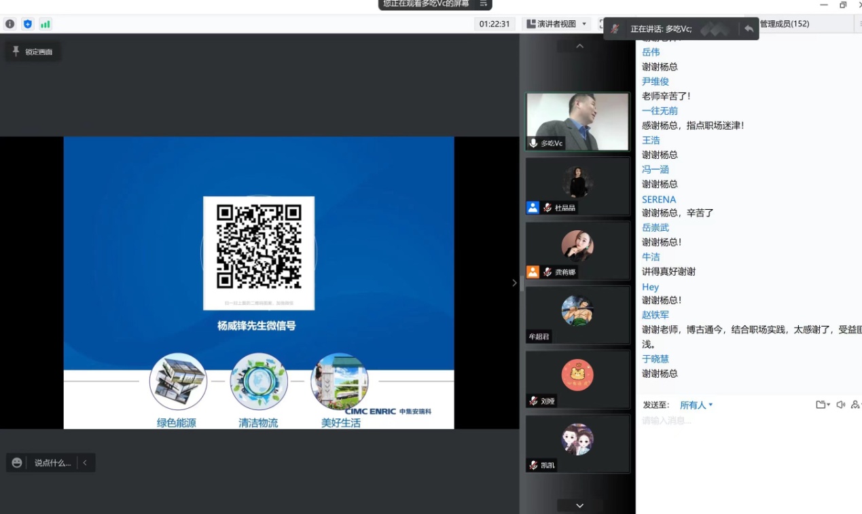862x514 pixels.
Task: Show more participants with the down chevron
Action: (x=579, y=506)
